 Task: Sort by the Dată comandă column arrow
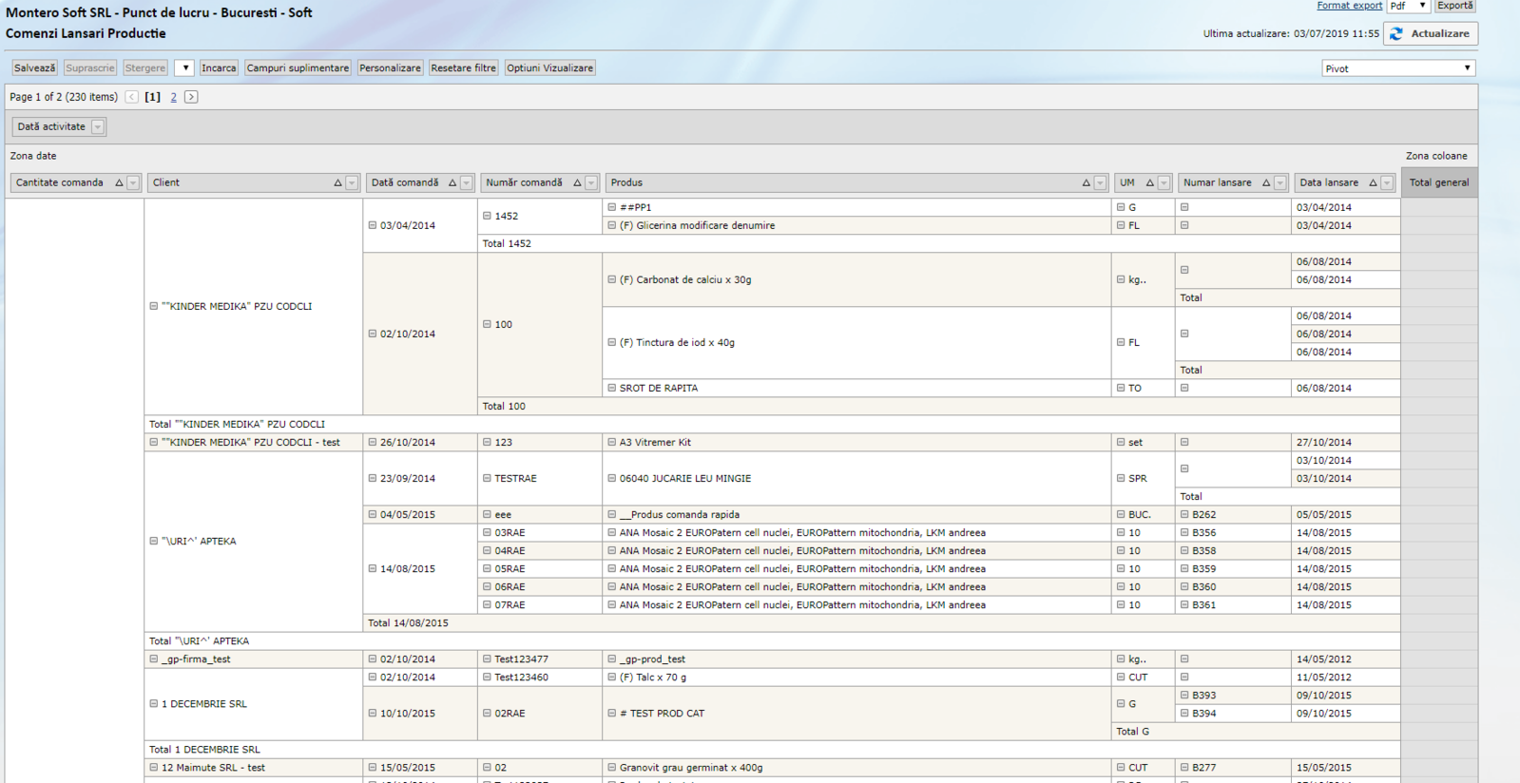(x=452, y=183)
